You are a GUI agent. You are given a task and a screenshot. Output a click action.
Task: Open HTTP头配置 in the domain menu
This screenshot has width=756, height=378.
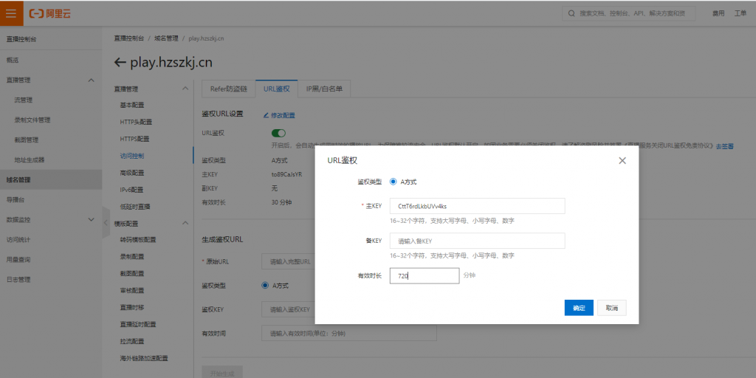tap(136, 122)
